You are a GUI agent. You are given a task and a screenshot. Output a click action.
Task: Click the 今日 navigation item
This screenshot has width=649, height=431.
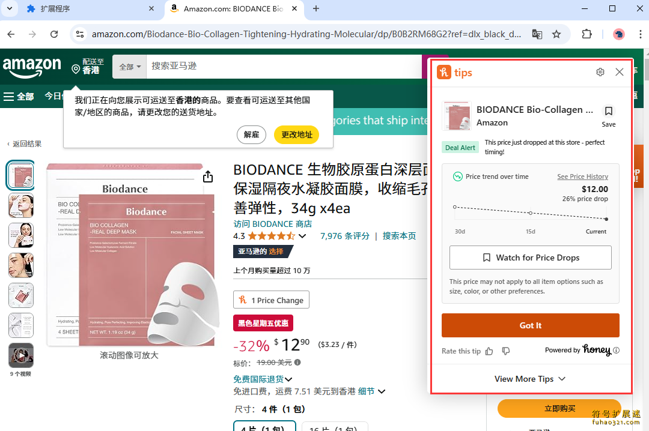coord(53,96)
